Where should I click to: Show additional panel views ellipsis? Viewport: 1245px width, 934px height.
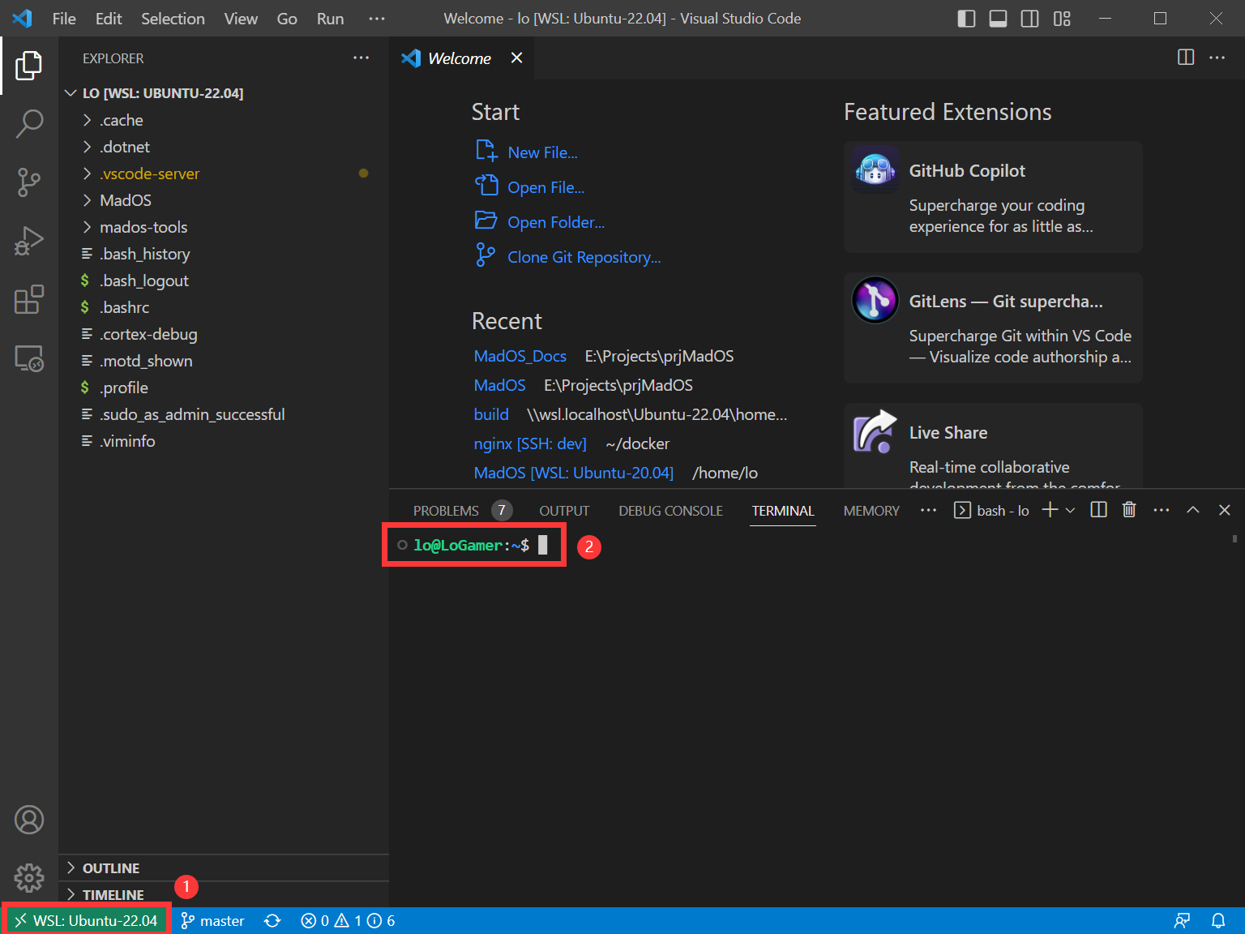[x=928, y=510]
